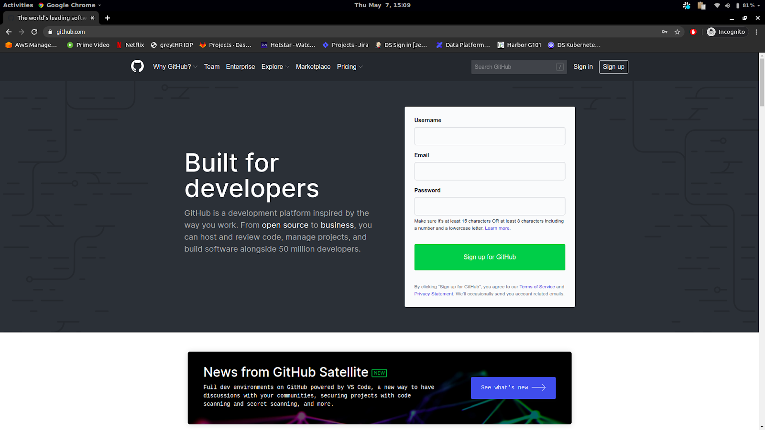Click the GitHub octocat logo
Viewport: 765px width, 430px height.
[137, 66]
